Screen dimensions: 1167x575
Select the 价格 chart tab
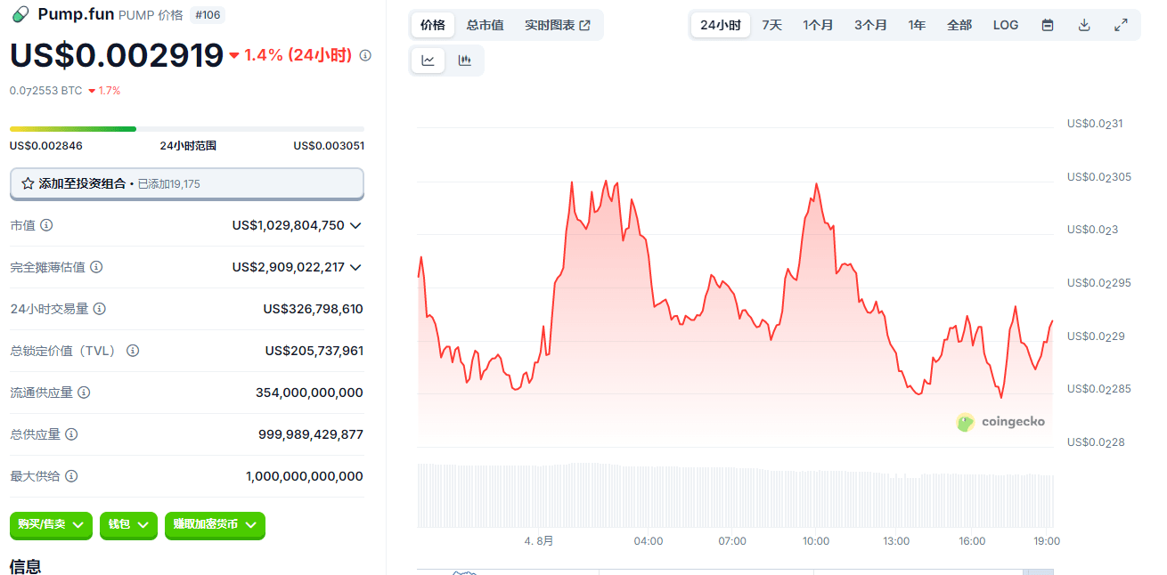click(x=433, y=25)
